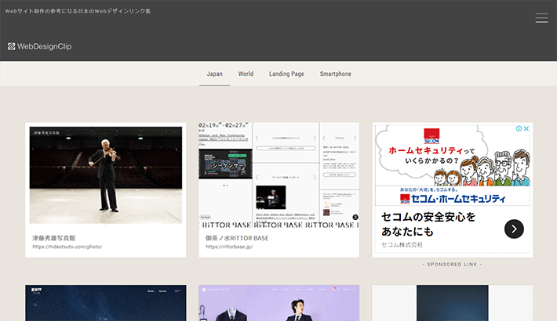
Task: Click the WebDesignClip logo
Action: pos(39,46)
